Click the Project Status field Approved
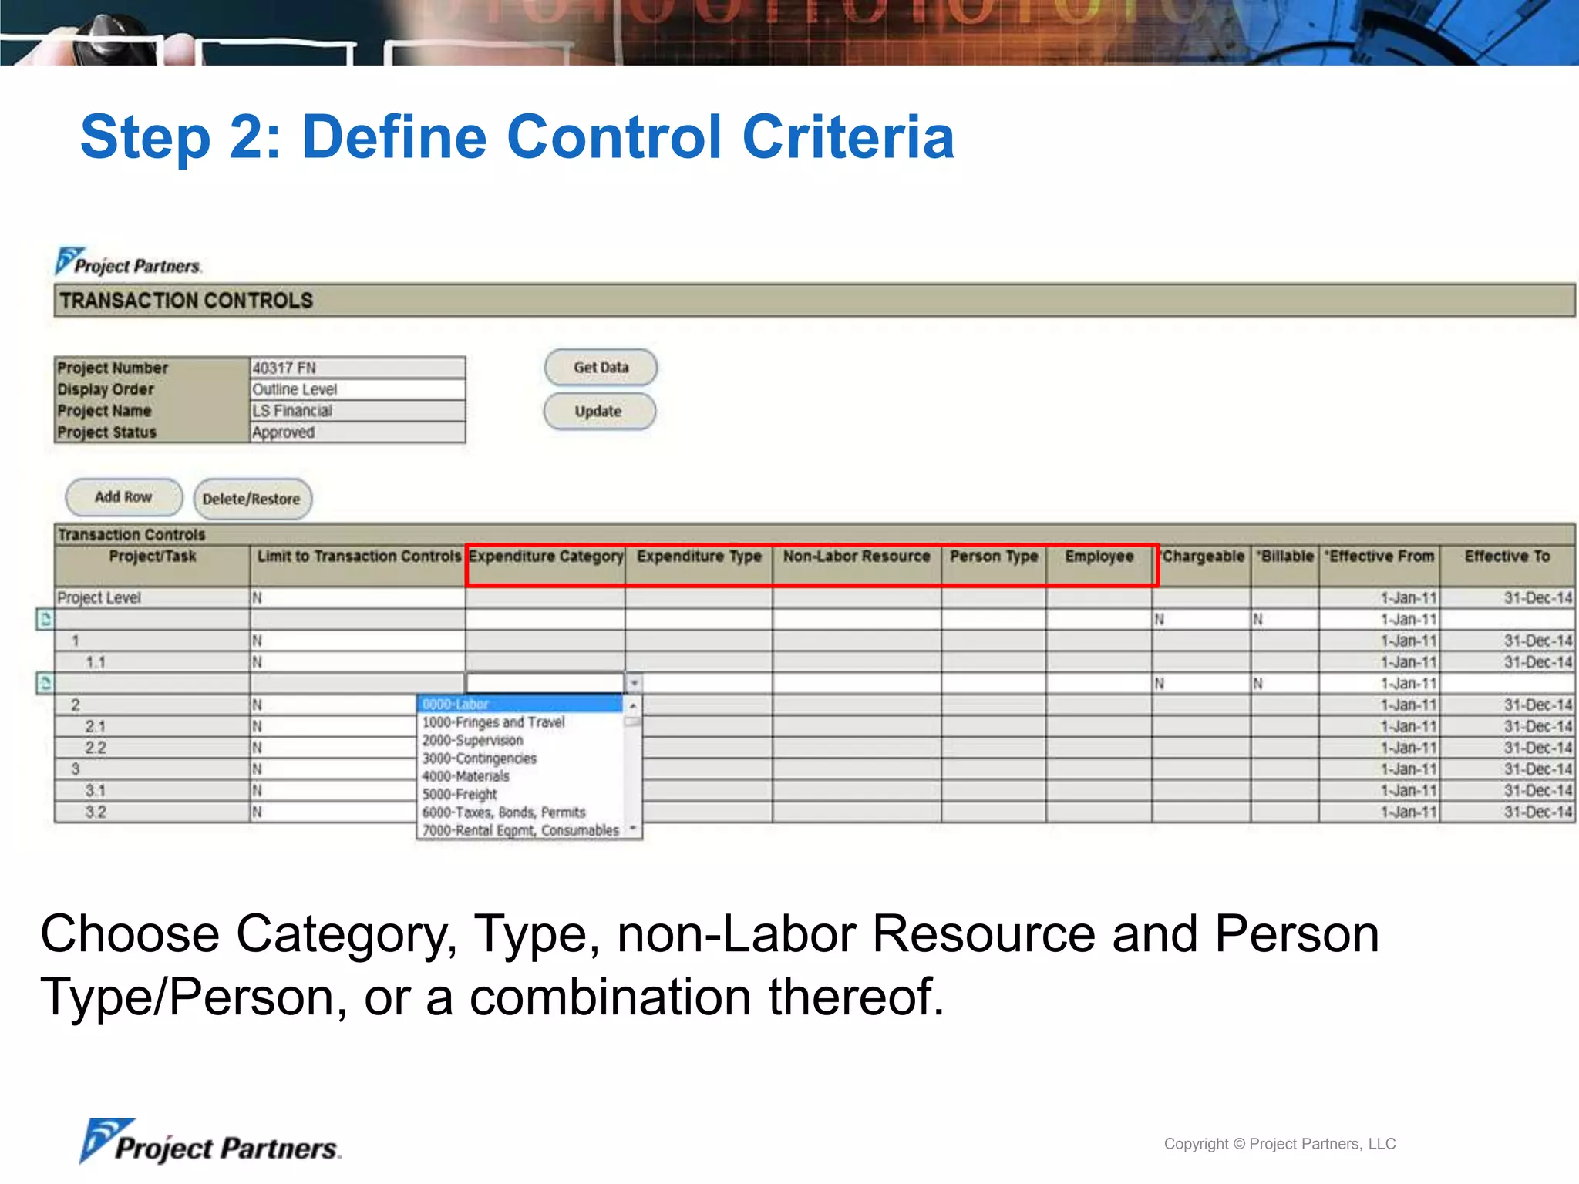Screen dimensions: 1579x1184 point(358,432)
